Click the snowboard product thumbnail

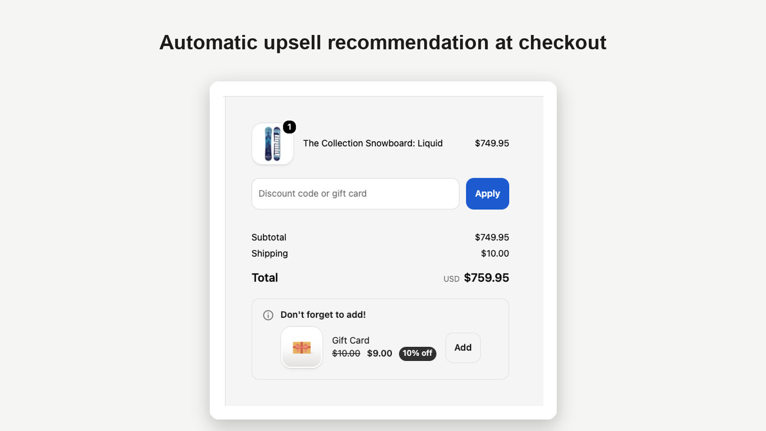(273, 144)
